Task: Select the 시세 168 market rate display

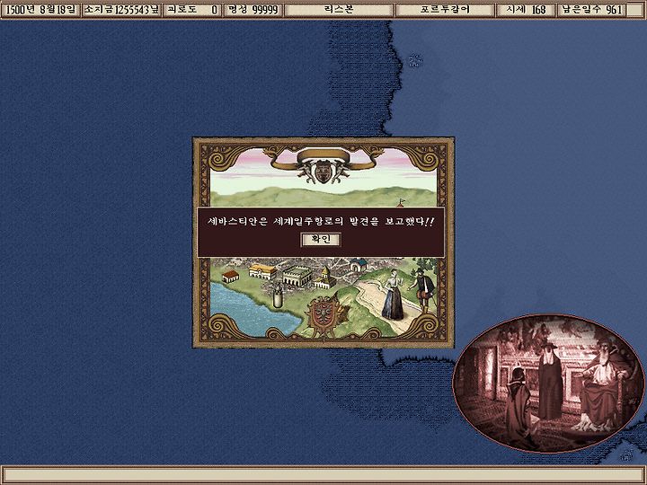Action: (526, 10)
